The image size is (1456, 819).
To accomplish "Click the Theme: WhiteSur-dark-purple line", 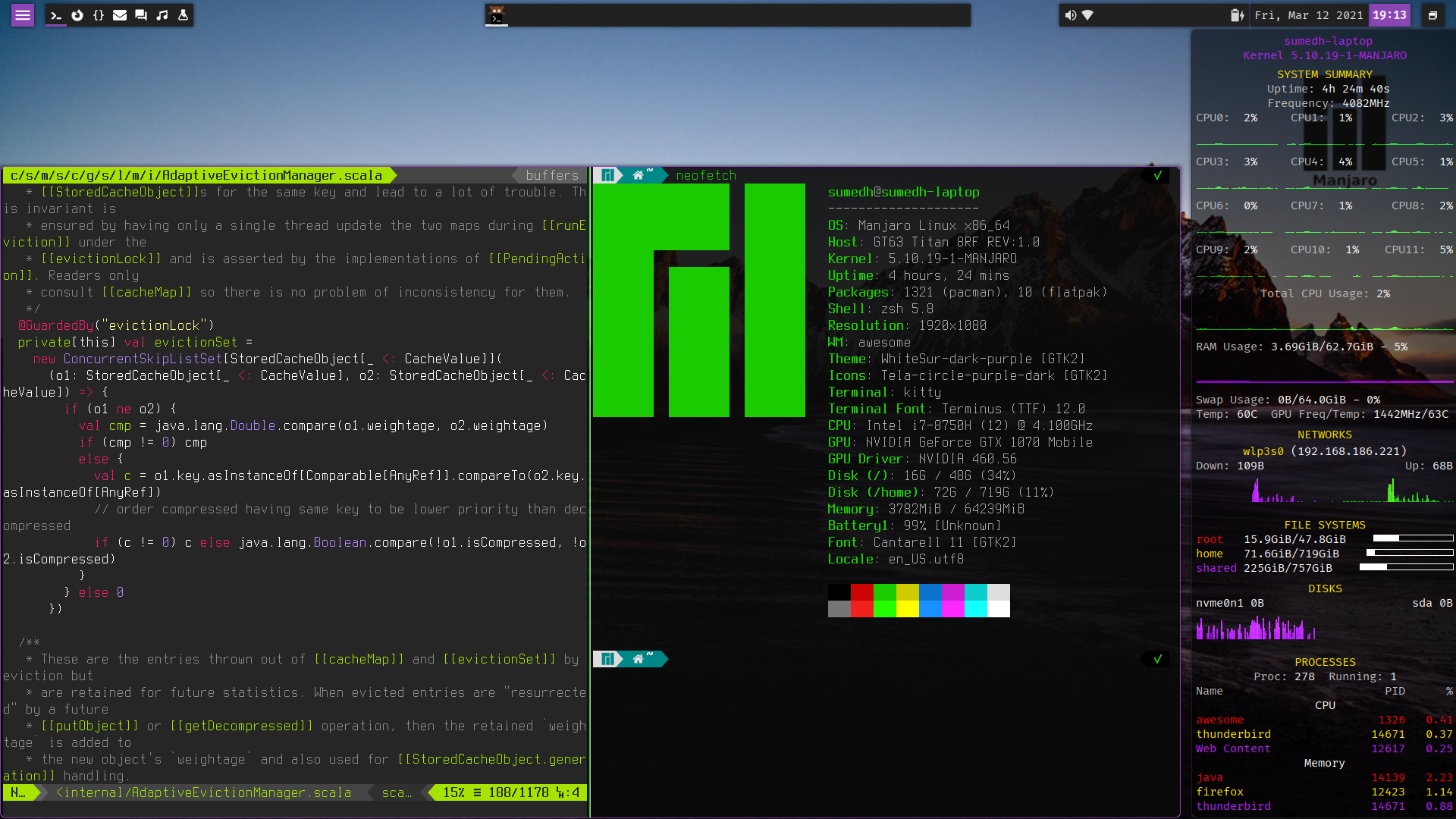I will tap(957, 359).
